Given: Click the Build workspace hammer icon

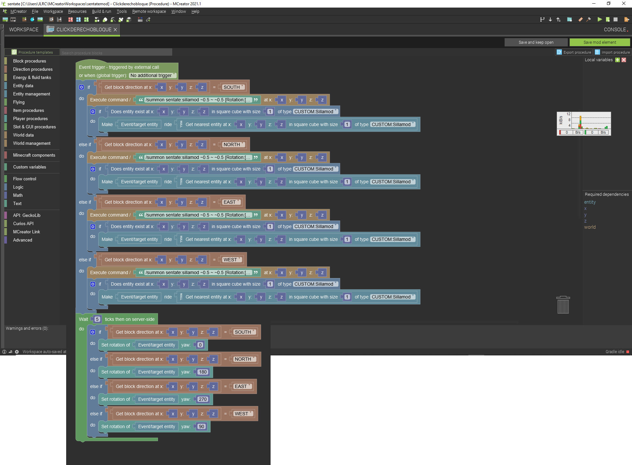Looking at the screenshot, I should point(589,19).
